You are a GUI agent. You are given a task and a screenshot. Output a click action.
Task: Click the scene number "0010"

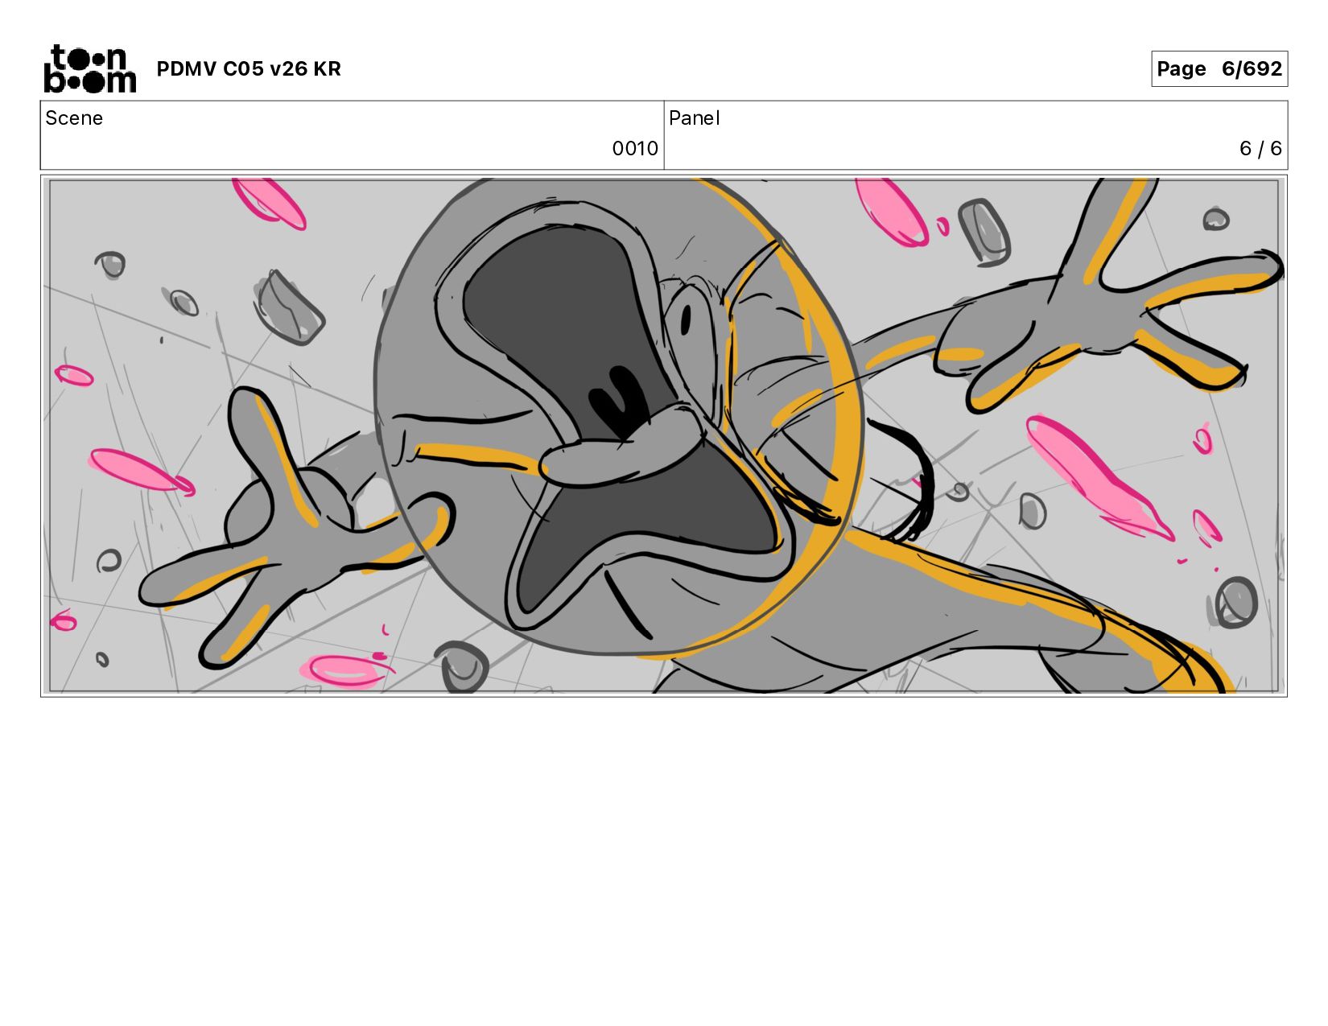635,148
